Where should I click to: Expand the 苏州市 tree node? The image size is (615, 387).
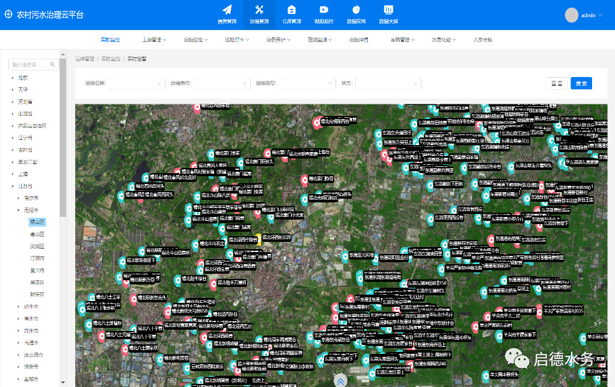click(x=18, y=330)
